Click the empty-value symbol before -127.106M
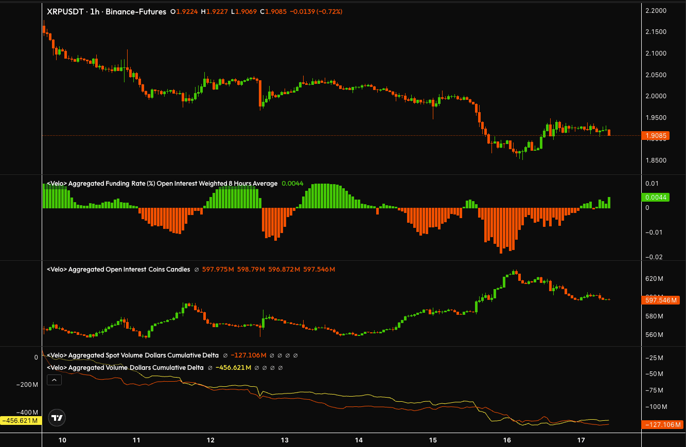This screenshot has width=686, height=447. (225, 355)
